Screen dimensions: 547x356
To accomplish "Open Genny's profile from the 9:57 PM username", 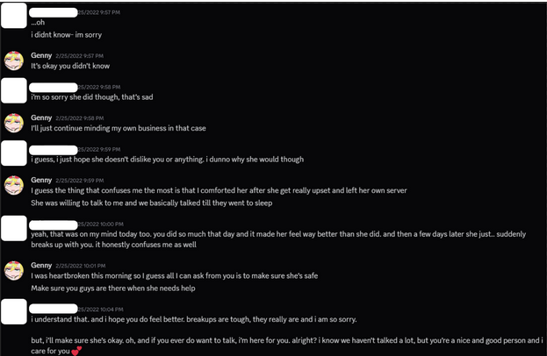I will [41, 55].
